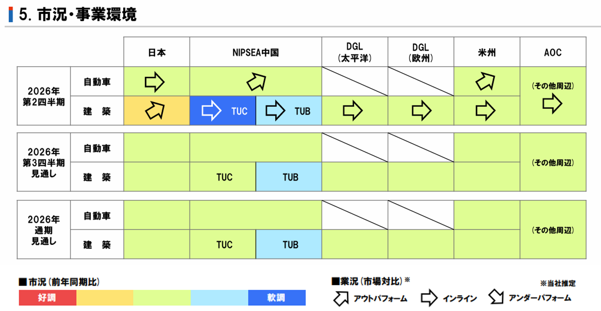Click (その他周辺) in the 第3四半期 AOC cell
Image resolution: width=601 pixels, height=311 pixels.
pos(553,162)
